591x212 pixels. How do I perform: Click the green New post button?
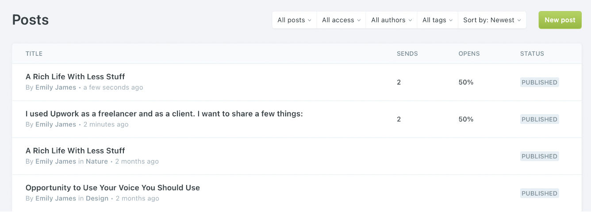(560, 20)
